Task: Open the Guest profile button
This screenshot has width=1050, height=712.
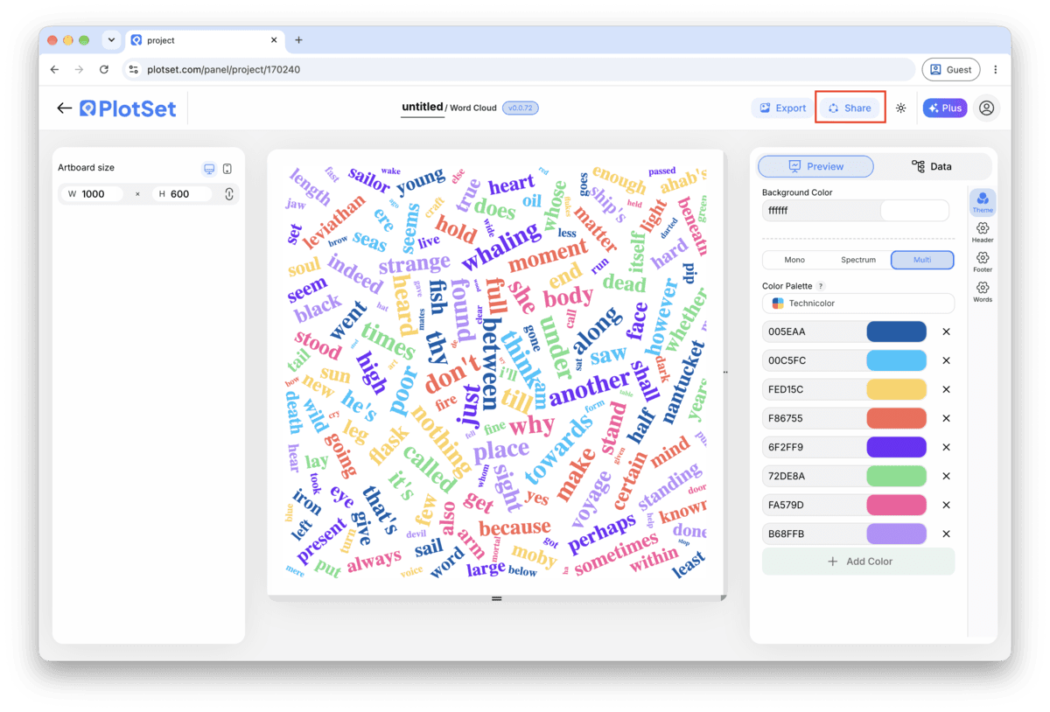Action: [951, 69]
